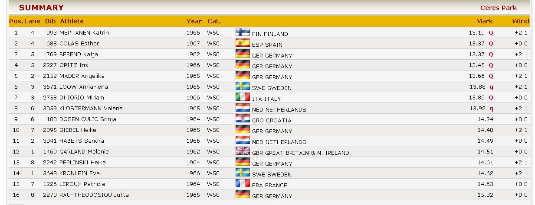
Task: Click the Finland flag icon
Action: tap(243, 32)
